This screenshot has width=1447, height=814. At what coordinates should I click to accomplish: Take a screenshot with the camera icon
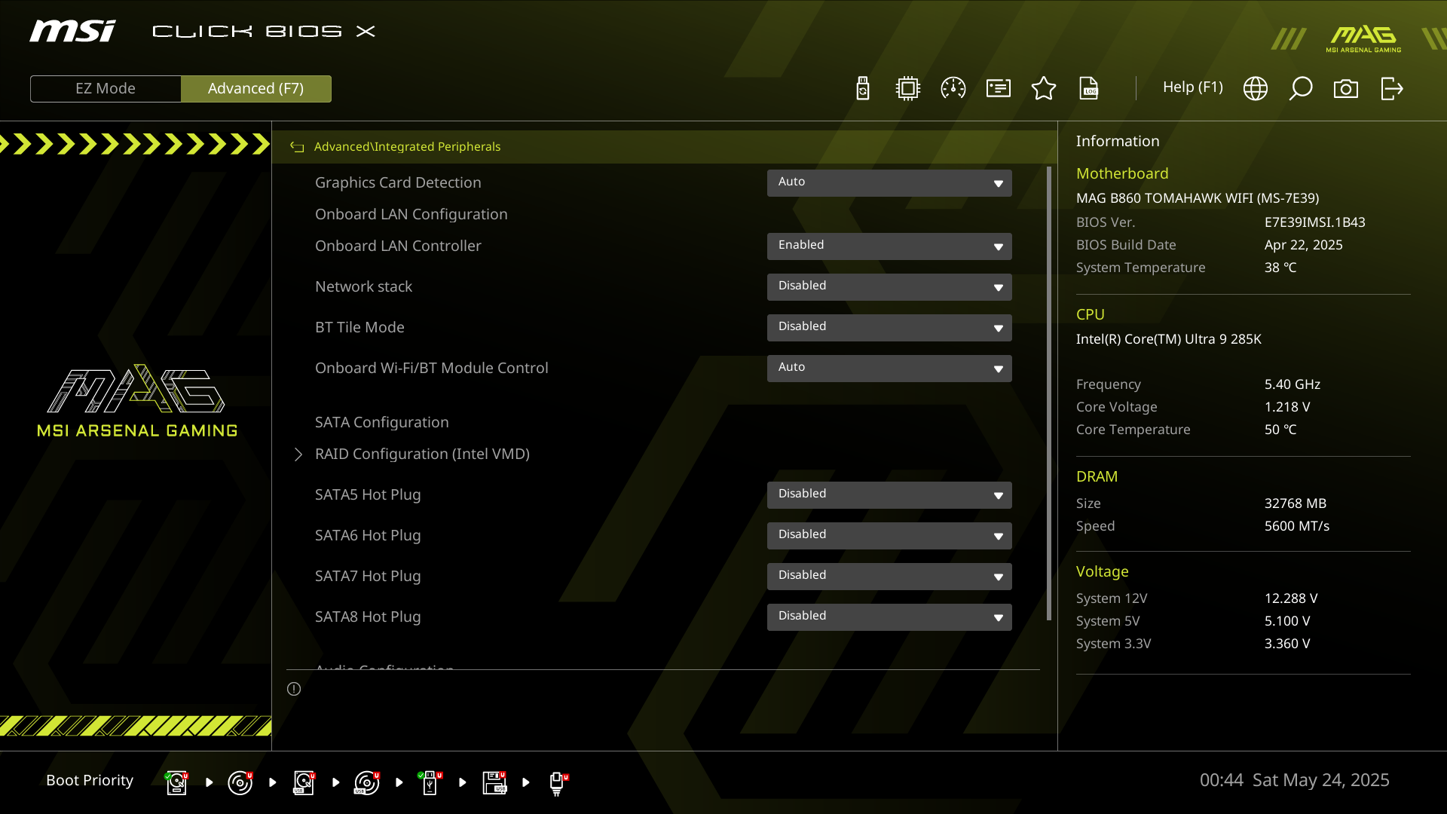tap(1346, 88)
